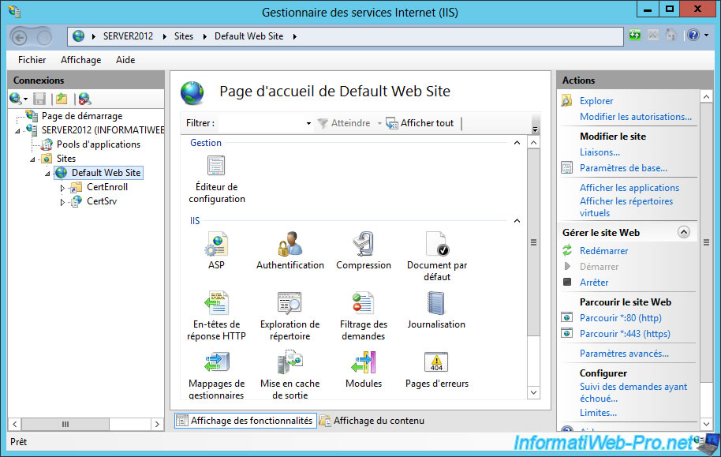Screen dimensions: 721x457
Task: Collapse the IIS group section
Action: [x=517, y=221]
